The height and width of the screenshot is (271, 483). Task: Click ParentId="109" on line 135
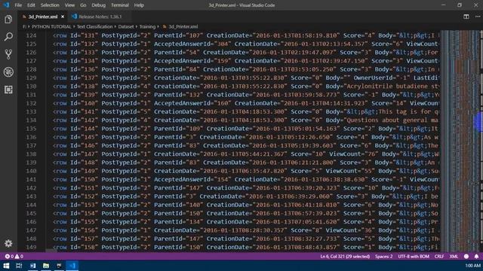(179, 129)
